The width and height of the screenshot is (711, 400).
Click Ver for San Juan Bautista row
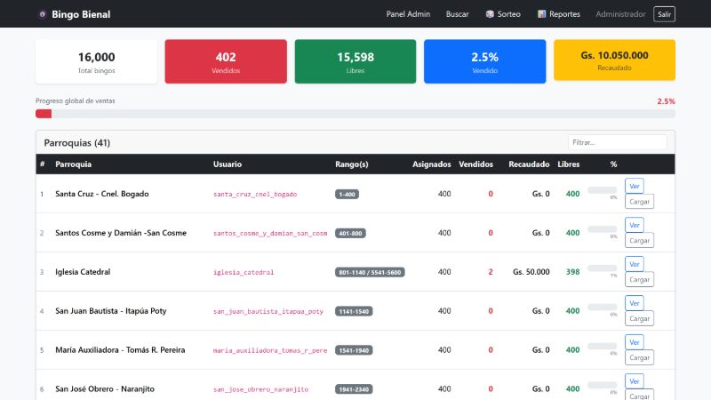point(634,303)
